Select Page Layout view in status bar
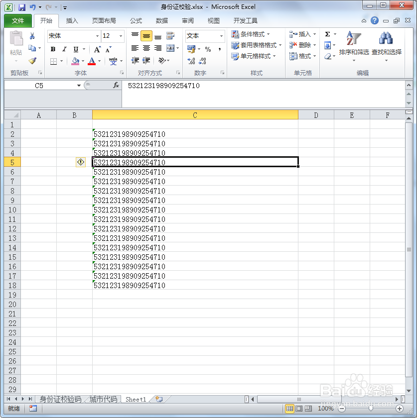 click(x=299, y=409)
